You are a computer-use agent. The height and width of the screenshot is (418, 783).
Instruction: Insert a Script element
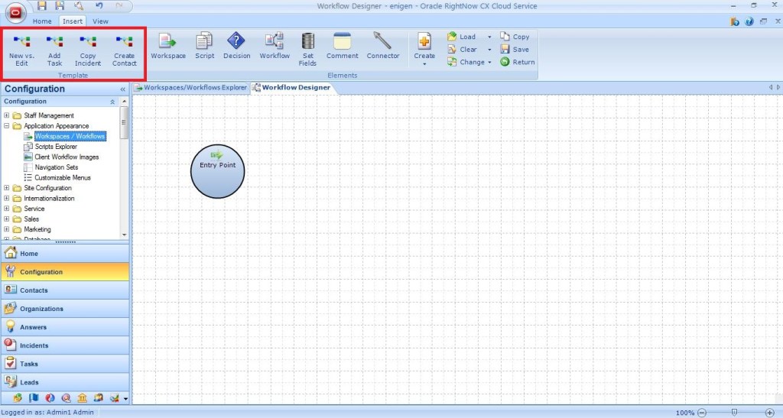(204, 47)
